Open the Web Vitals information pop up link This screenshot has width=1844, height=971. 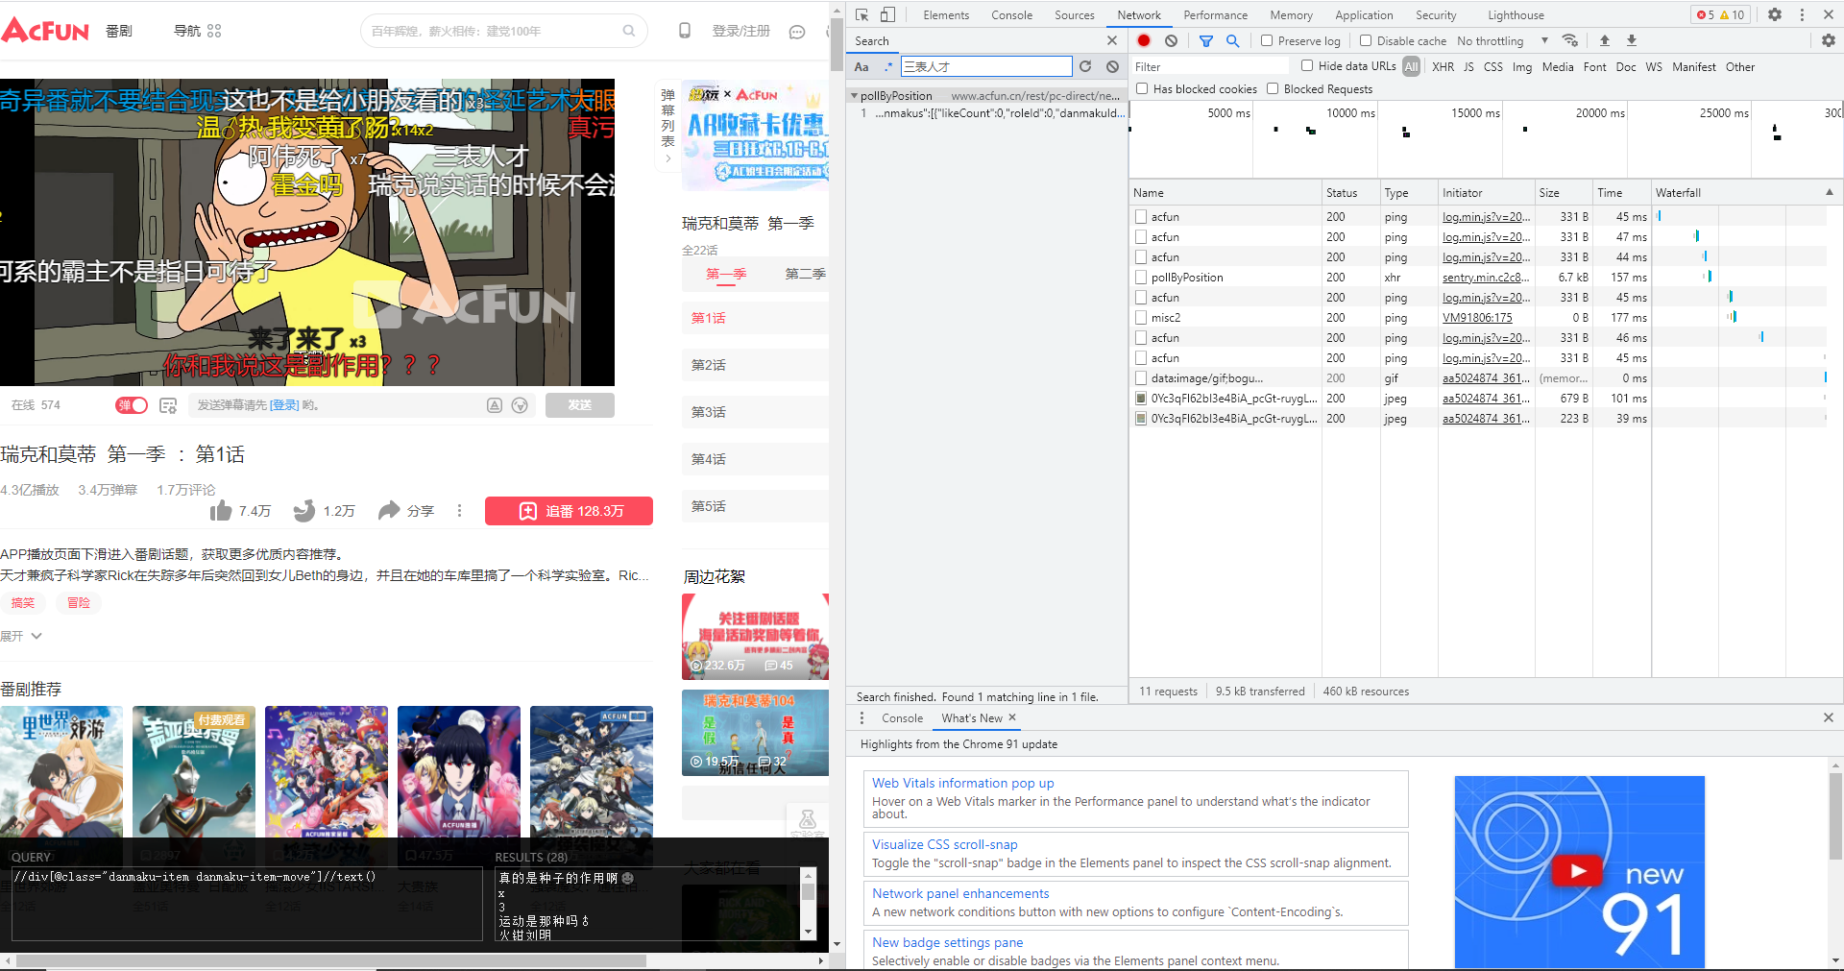pyautogui.click(x=962, y=783)
